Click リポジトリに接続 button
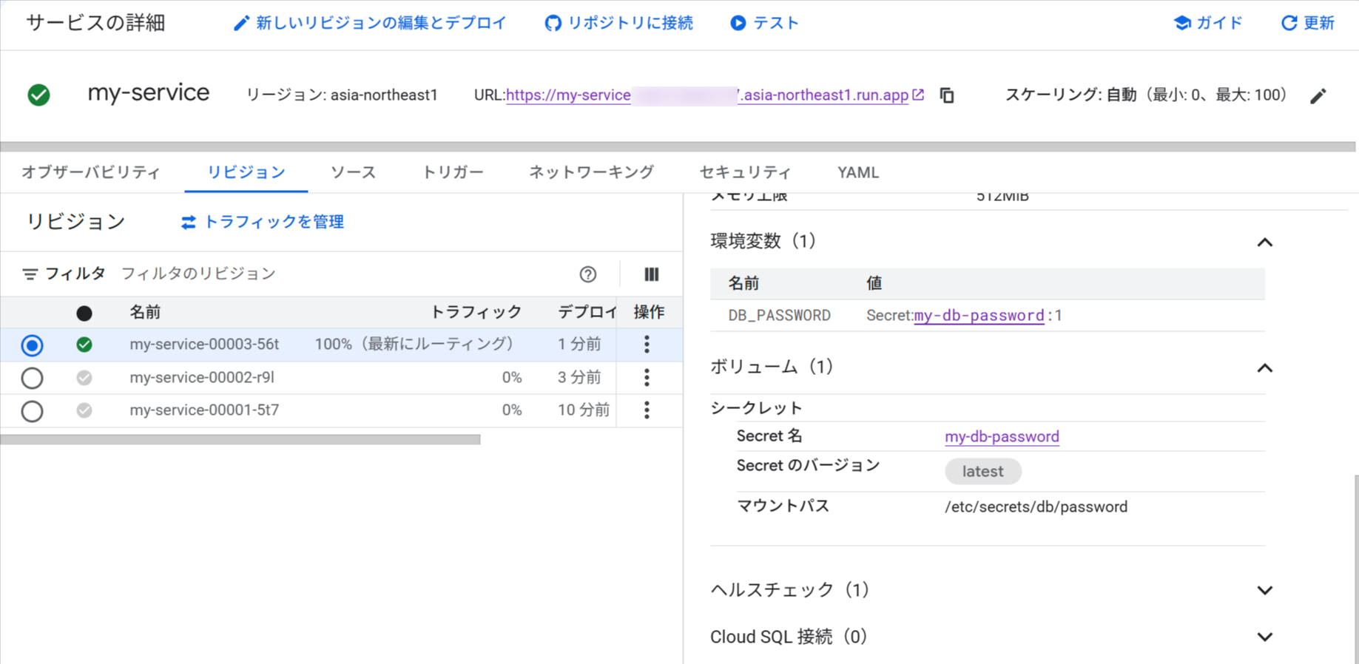The height and width of the screenshot is (664, 1359). click(619, 24)
